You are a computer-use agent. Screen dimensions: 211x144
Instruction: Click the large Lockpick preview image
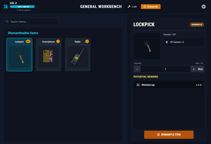point(147,46)
